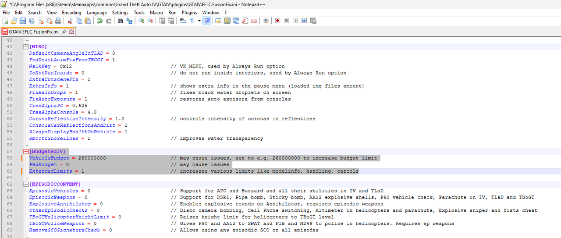The image size is (561, 238).
Task: Click the Redo arrow icon
Action: [x=108, y=21]
